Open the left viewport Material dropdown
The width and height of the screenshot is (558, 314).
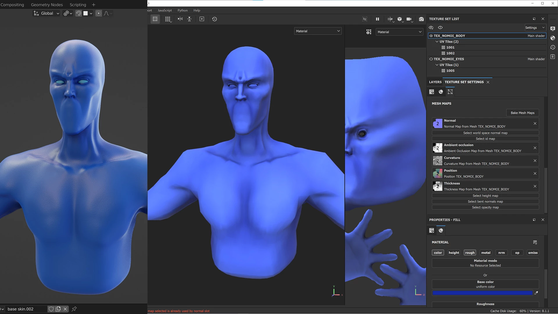tap(318, 31)
